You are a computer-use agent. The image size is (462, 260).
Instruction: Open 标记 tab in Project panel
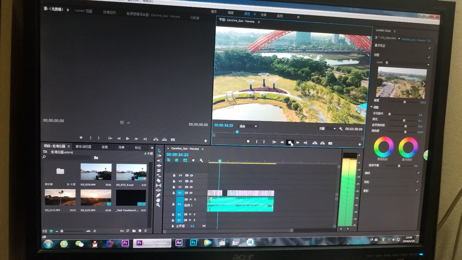pos(138,148)
